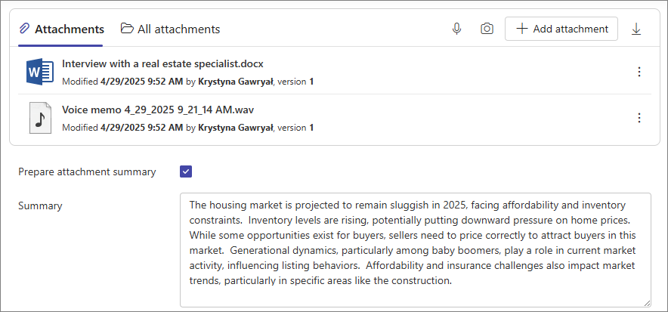Open Interview with a real estate specialist.docx
Image resolution: width=668 pixels, height=312 pixels.
coord(162,64)
